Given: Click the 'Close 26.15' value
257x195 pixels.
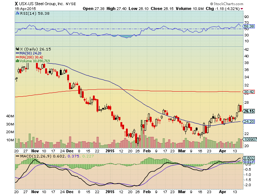Looking at the screenshot, I should [x=162, y=8].
